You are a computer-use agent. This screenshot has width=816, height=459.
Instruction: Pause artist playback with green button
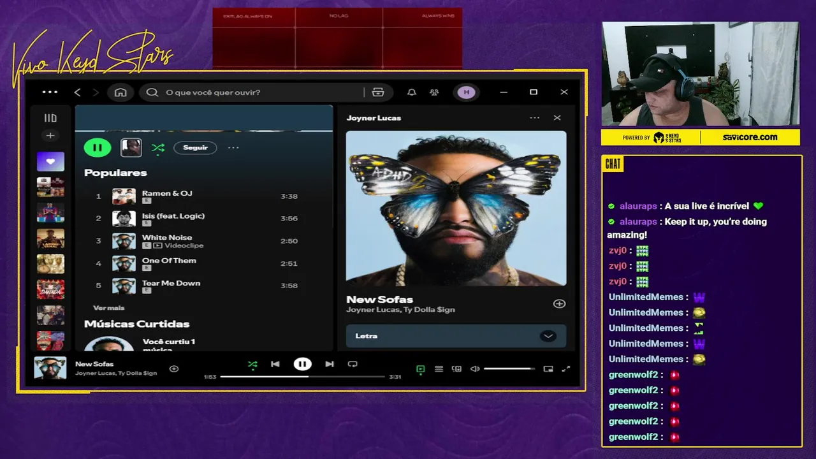[98, 148]
